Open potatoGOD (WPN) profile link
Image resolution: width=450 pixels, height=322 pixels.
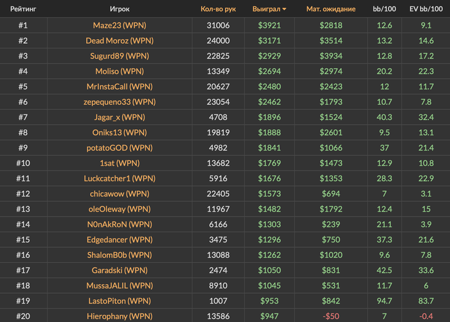120,148
